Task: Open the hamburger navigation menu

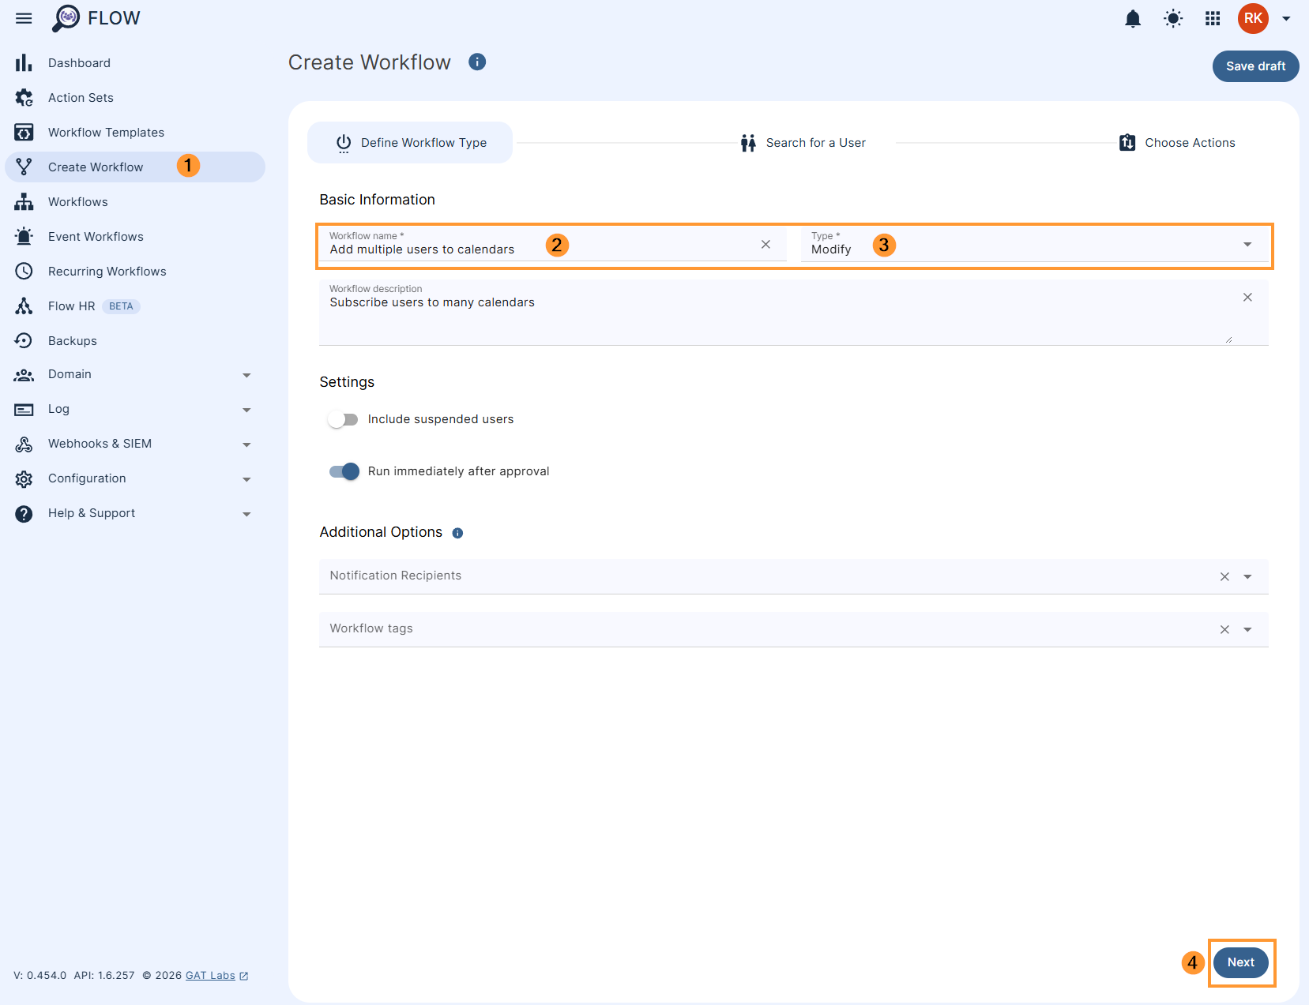Action: point(24,18)
